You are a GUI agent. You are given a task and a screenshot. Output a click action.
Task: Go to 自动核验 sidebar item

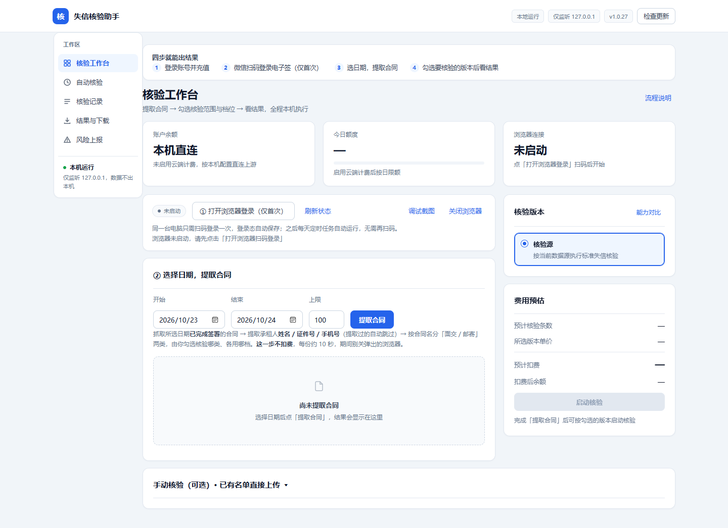pyautogui.click(x=98, y=82)
